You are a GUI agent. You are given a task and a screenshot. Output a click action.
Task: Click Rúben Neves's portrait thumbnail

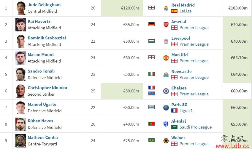coord(20,124)
